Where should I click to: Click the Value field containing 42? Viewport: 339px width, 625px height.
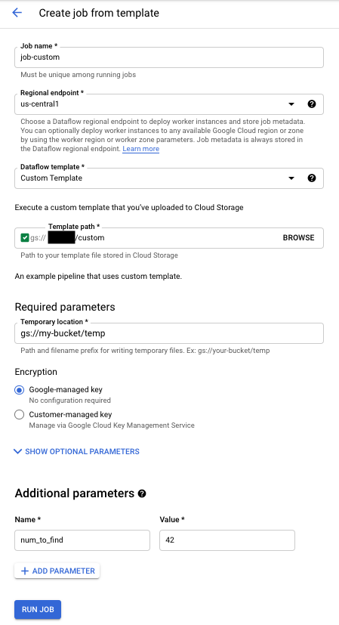click(227, 540)
